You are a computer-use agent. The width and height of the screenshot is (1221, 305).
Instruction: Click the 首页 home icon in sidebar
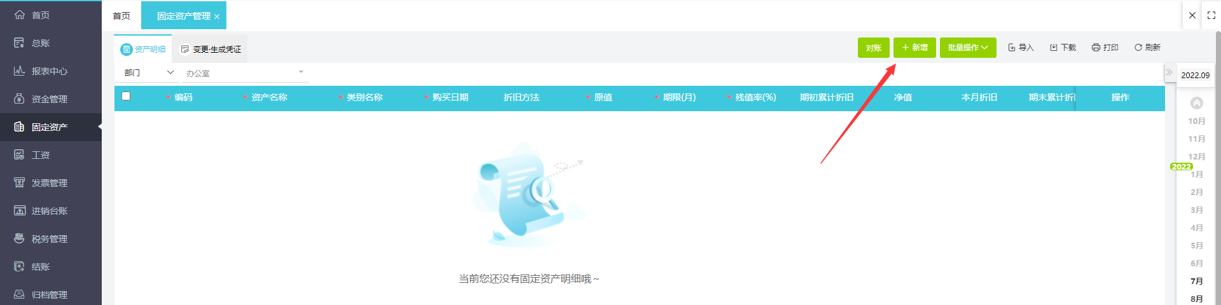click(20, 15)
